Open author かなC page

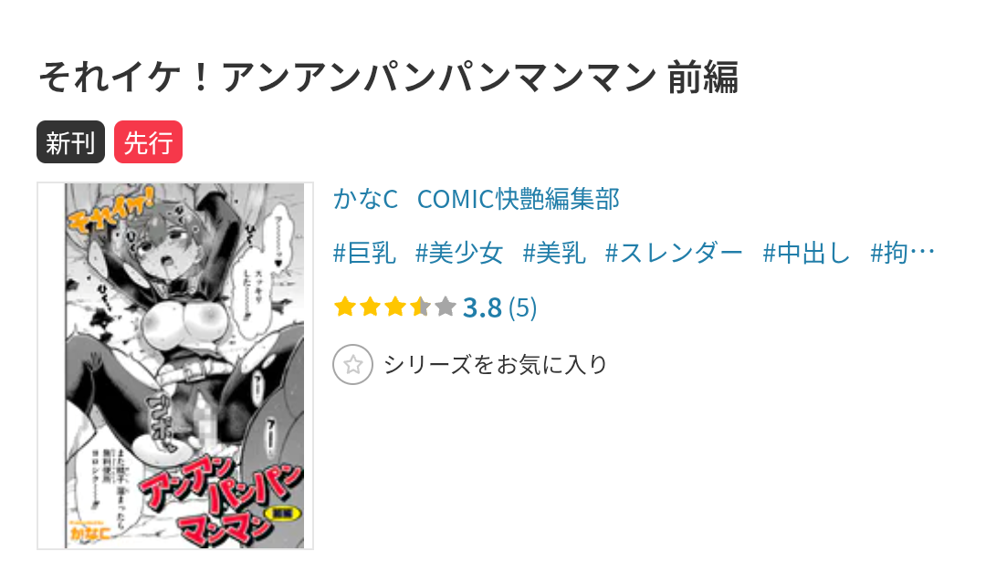pyautogui.click(x=365, y=199)
